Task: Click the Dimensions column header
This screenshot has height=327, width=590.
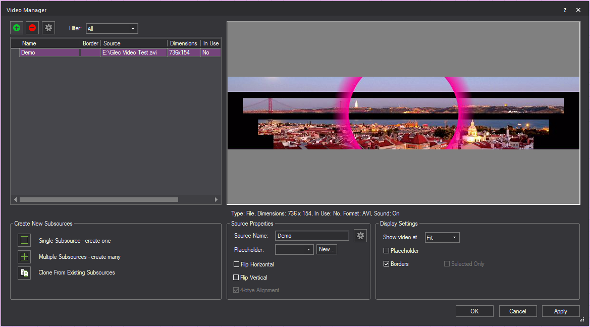Action: pos(183,43)
